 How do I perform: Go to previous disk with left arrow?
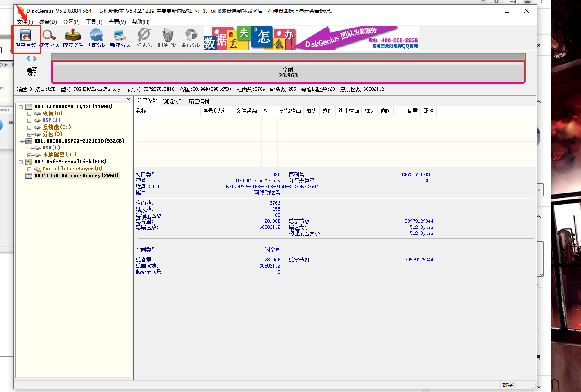[x=28, y=59]
